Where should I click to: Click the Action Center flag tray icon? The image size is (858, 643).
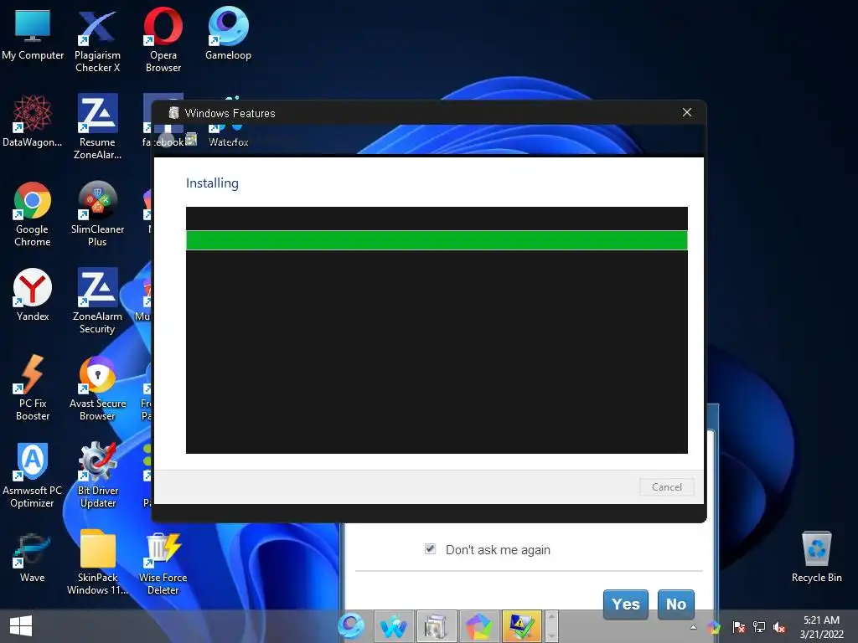click(738, 627)
